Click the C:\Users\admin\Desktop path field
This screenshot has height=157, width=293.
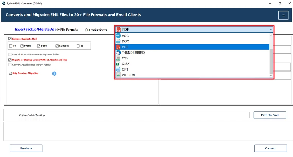click(134, 115)
